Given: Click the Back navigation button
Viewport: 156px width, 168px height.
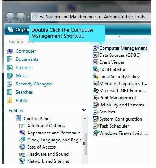Looking at the screenshot, I should point(10,17).
